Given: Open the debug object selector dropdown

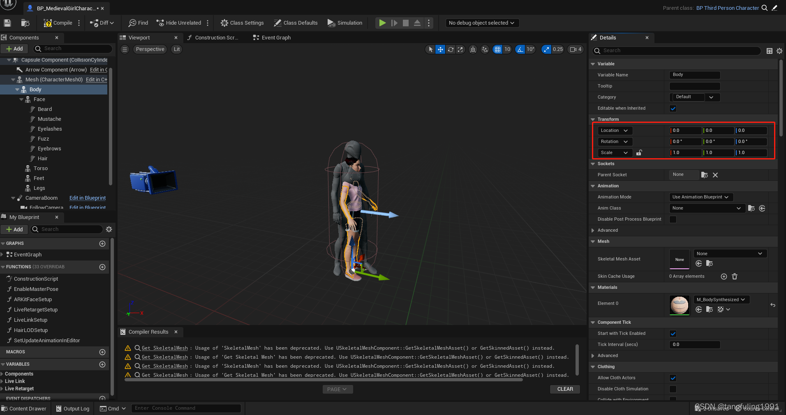Looking at the screenshot, I should pyautogui.click(x=482, y=23).
